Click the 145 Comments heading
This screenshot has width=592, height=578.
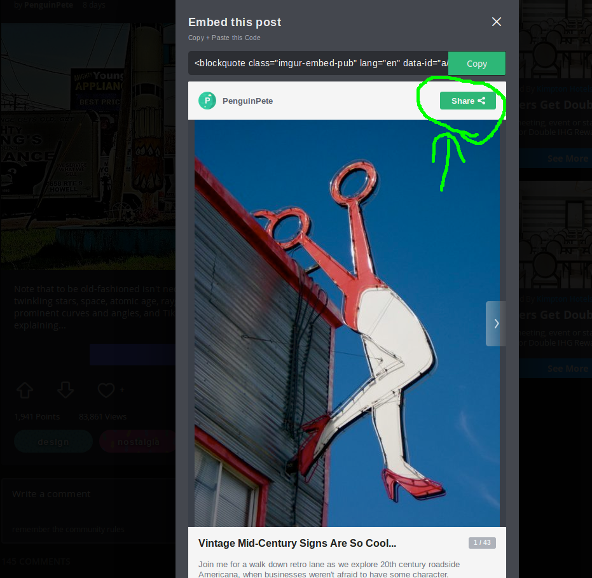(36, 561)
